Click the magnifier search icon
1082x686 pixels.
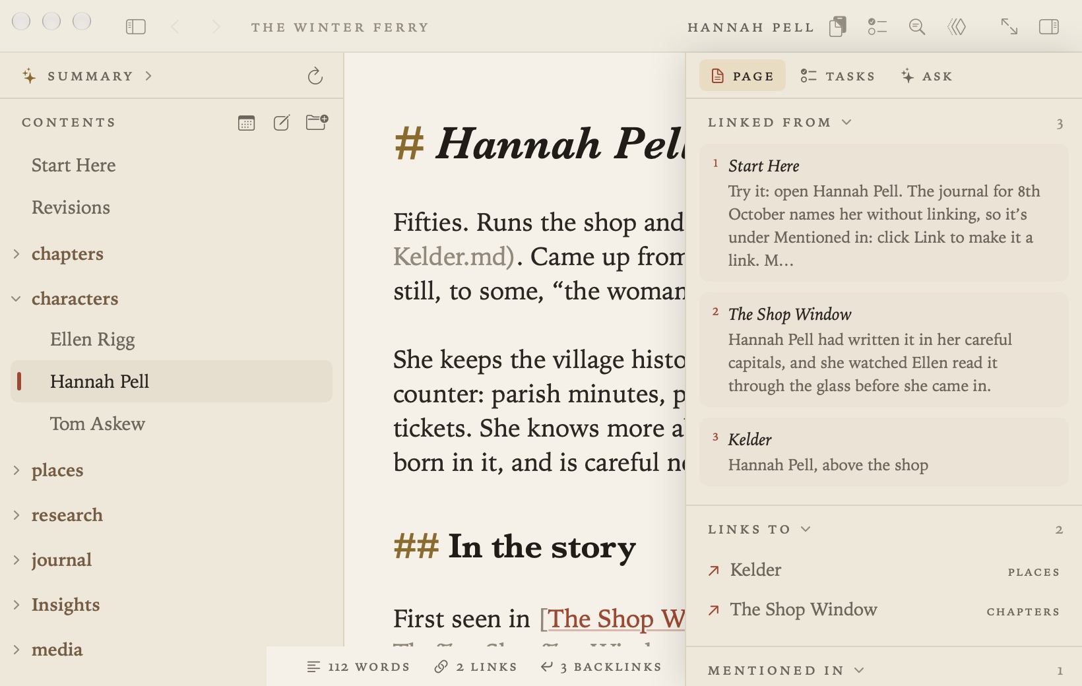click(917, 27)
